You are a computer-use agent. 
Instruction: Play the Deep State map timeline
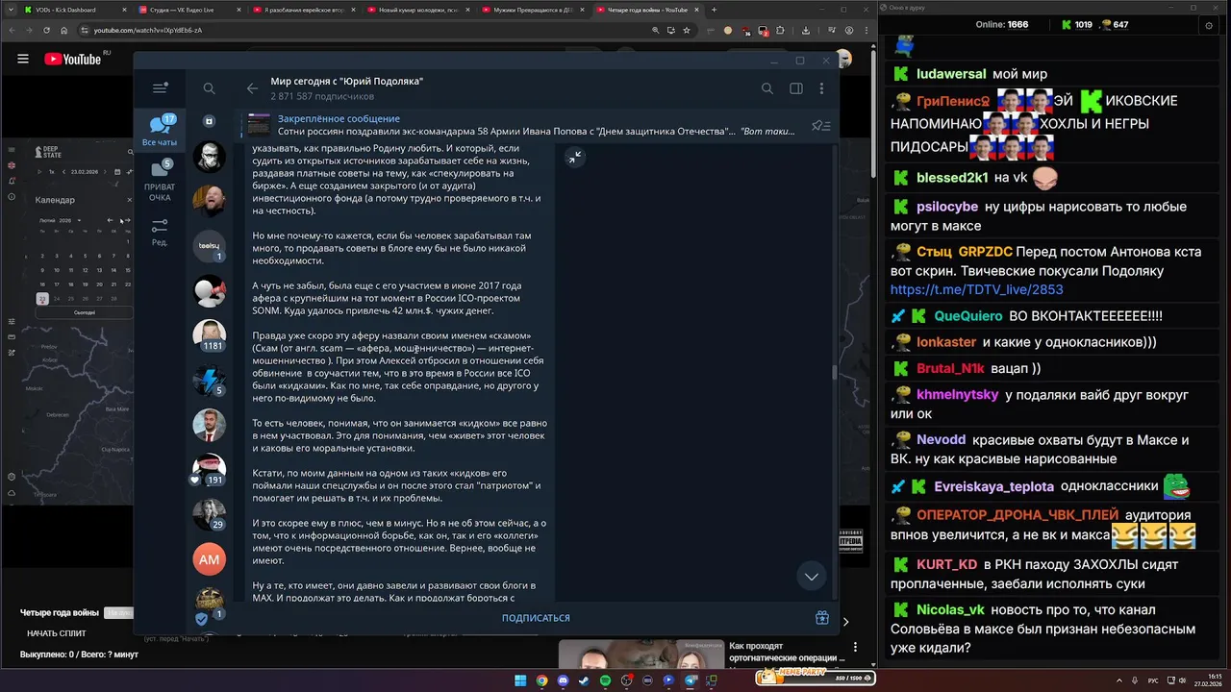[39, 171]
